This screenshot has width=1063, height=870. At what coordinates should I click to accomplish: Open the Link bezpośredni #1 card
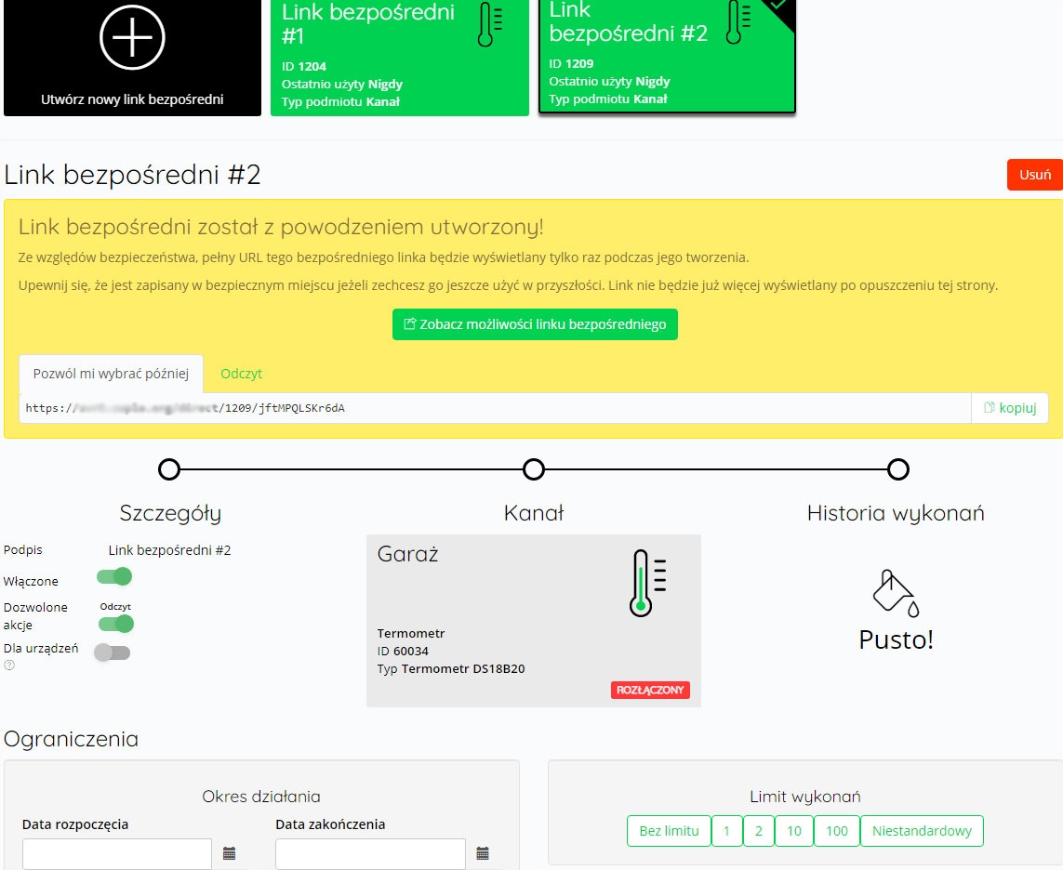[399, 58]
